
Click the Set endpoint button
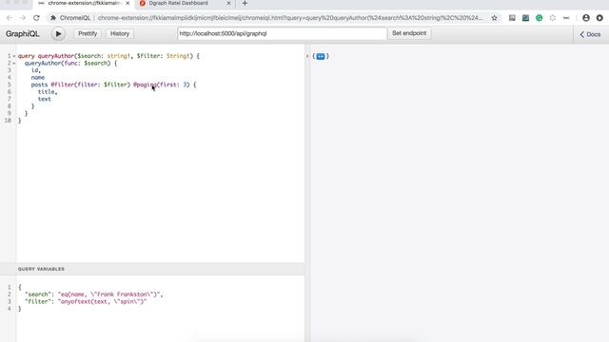(409, 33)
